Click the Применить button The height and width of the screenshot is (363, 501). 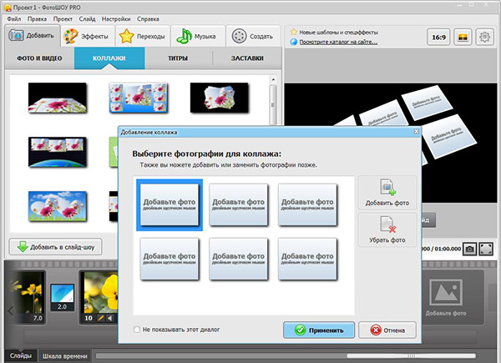tap(319, 330)
